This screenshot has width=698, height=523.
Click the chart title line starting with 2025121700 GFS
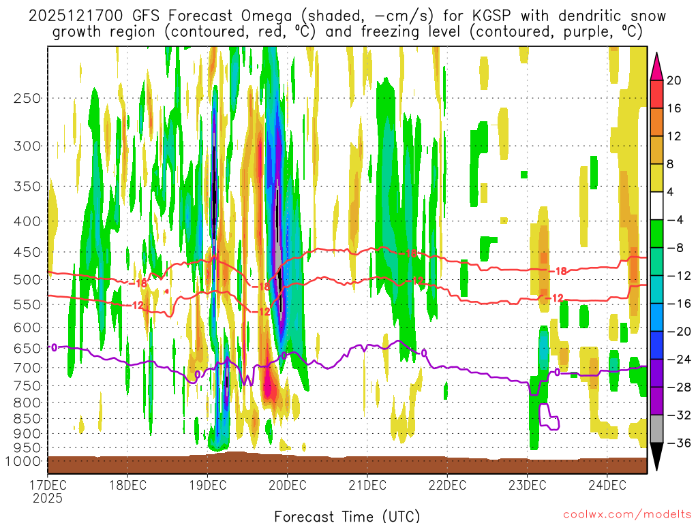pos(347,16)
